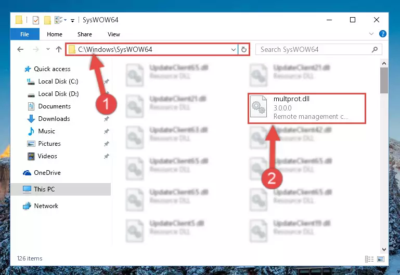Click the Search SysWOW64 field
The width and height of the screenshot is (400, 275).
319,49
